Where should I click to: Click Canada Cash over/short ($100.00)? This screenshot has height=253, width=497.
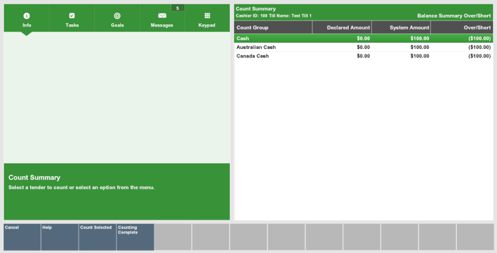click(480, 56)
